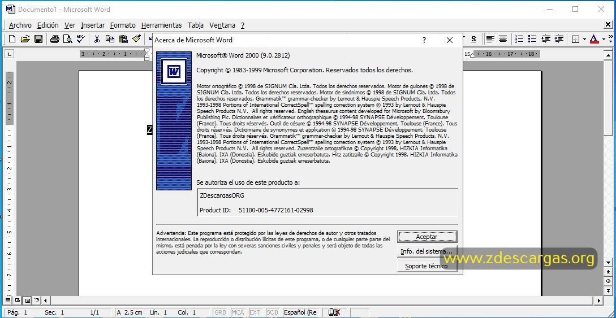616x318 pixels.
Task: Open Print Preview magnifier icon
Action: click(x=67, y=39)
